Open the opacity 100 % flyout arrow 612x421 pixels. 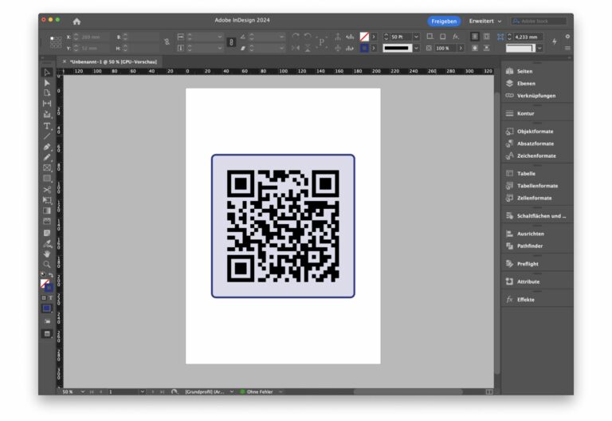click(x=461, y=48)
